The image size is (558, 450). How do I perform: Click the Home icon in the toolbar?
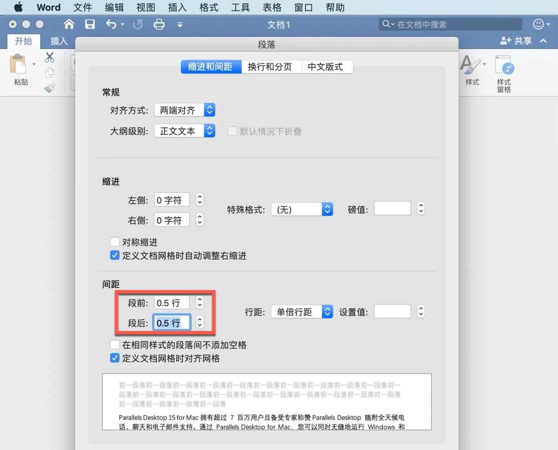point(69,24)
